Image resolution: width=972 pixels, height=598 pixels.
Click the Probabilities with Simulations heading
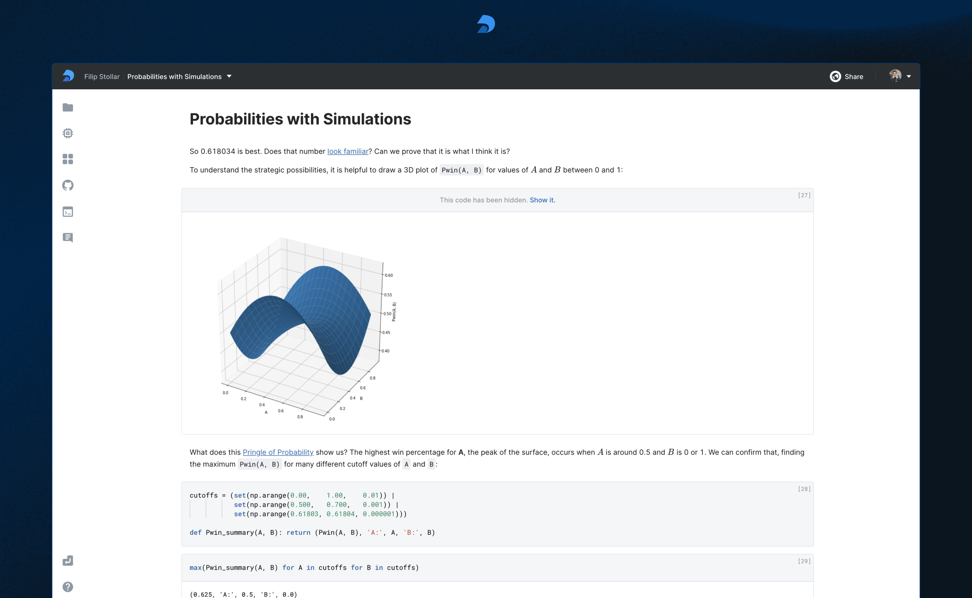[300, 119]
